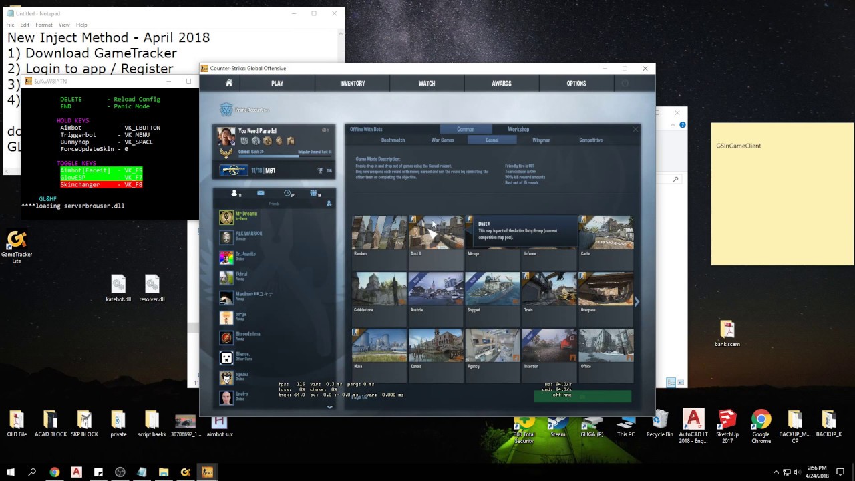Open GameTracker Lite desktop icon

coord(17,247)
